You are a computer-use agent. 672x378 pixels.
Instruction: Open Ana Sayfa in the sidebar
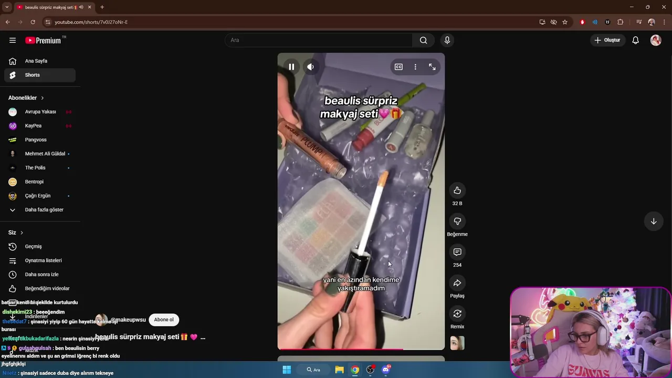click(x=40, y=61)
